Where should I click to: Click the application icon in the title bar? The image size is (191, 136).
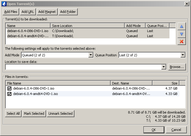click(3, 3)
